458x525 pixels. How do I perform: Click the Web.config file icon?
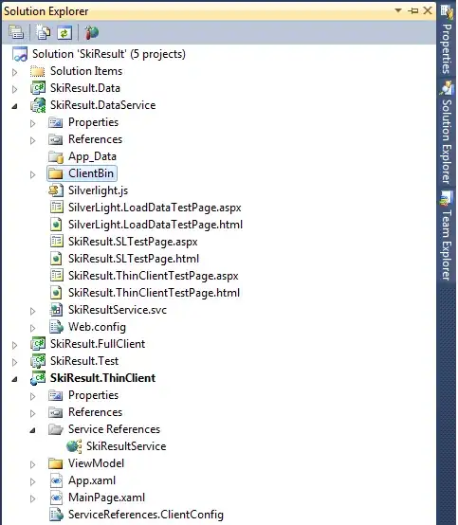point(56,327)
